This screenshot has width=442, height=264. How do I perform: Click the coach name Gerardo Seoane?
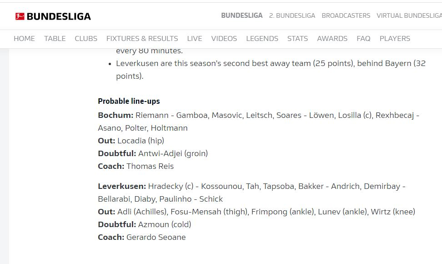pos(156,237)
